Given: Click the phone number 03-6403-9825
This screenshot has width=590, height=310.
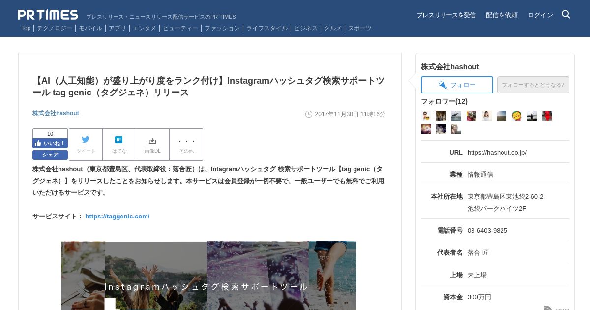Looking at the screenshot, I should [487, 231].
